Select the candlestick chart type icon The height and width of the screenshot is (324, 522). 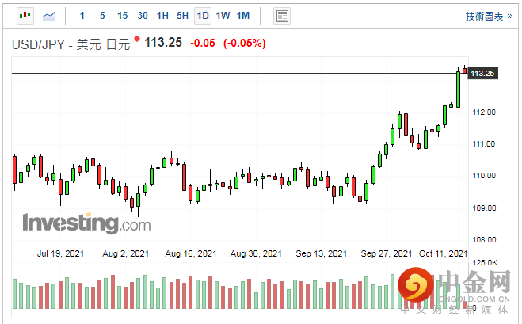tap(25, 16)
